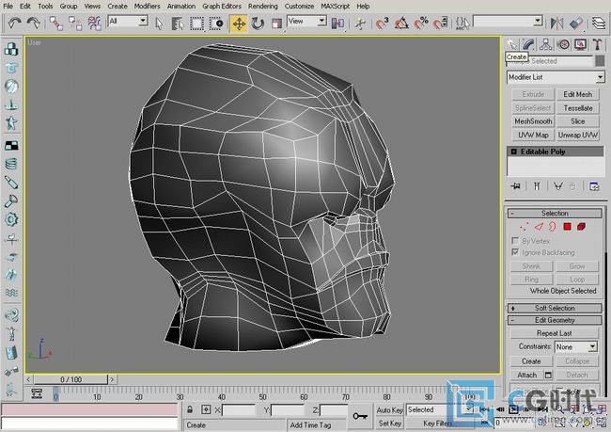Open the Rendering menu
611x432 pixels.
tap(263, 7)
